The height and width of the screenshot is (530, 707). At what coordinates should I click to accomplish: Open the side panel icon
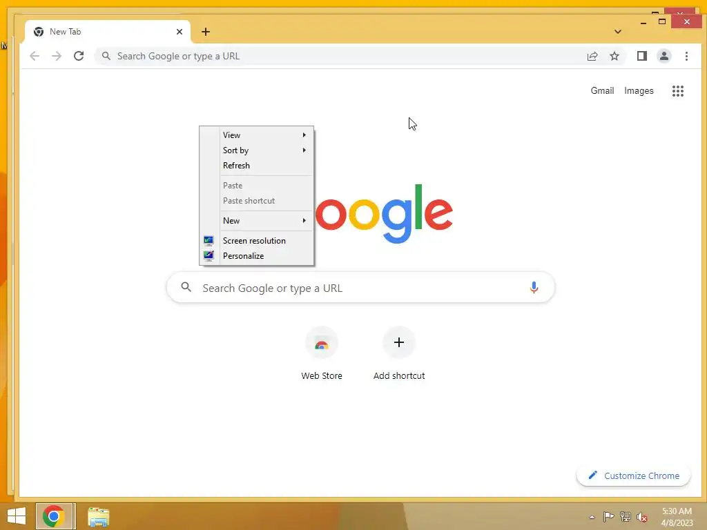click(641, 56)
